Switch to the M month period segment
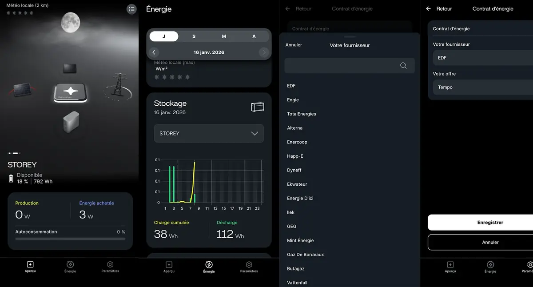533x287 pixels. (x=224, y=36)
